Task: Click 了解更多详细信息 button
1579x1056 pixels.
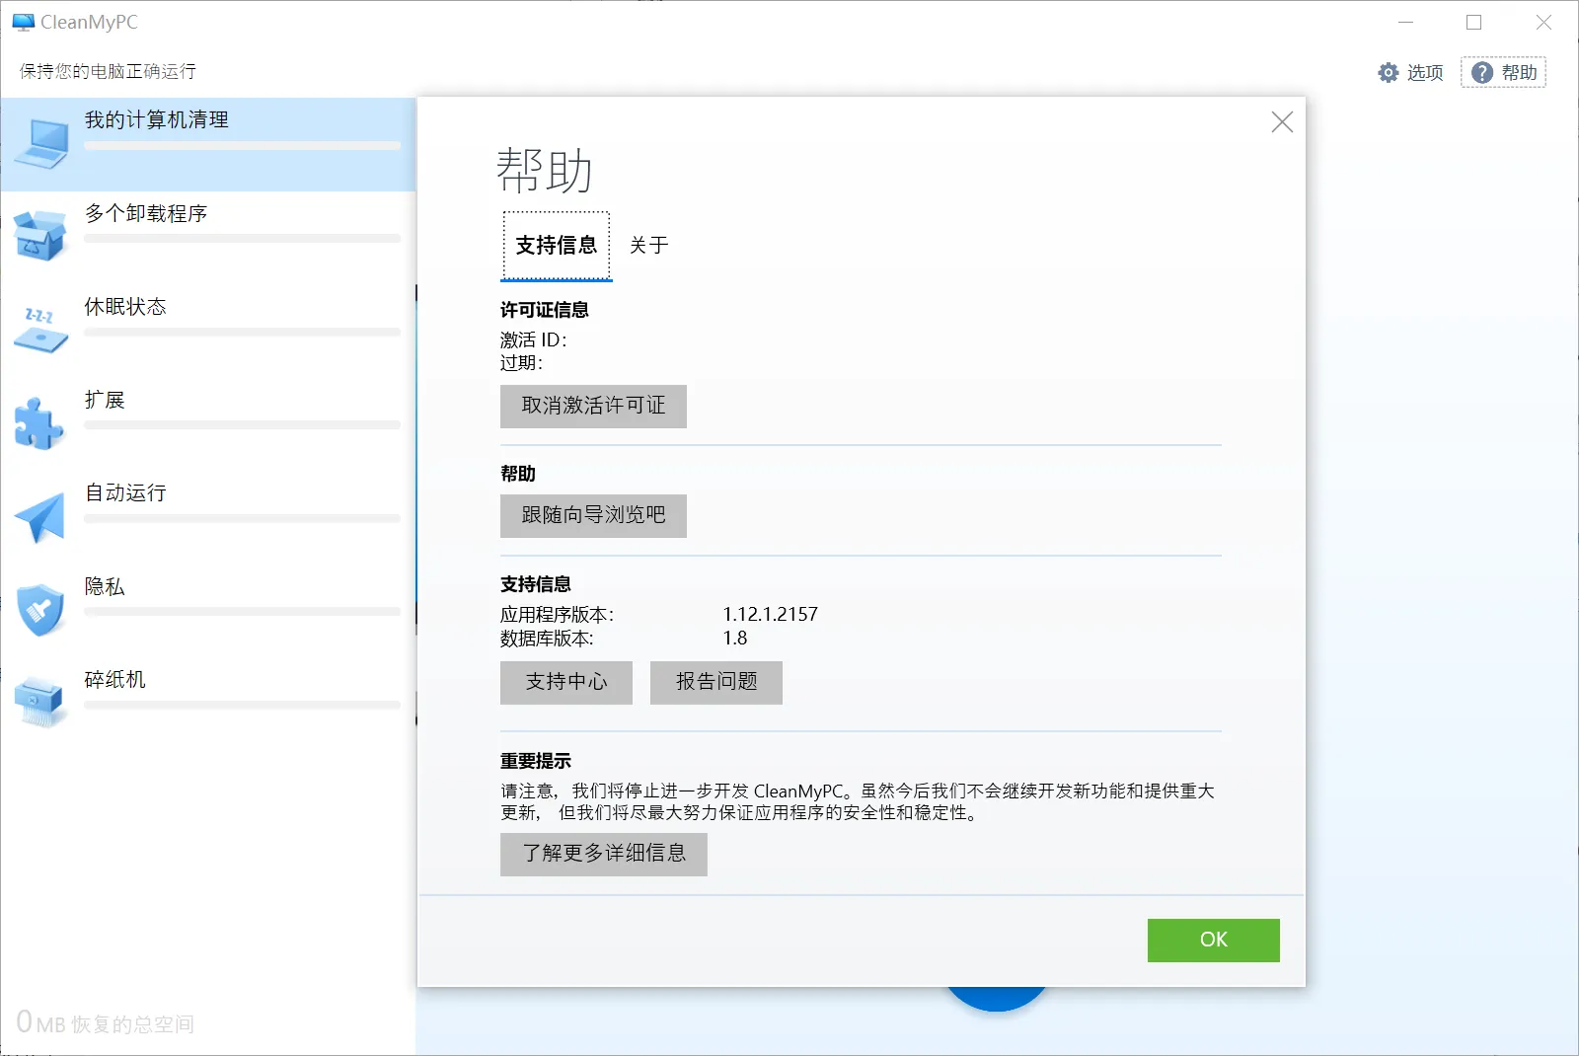Action: click(x=604, y=854)
